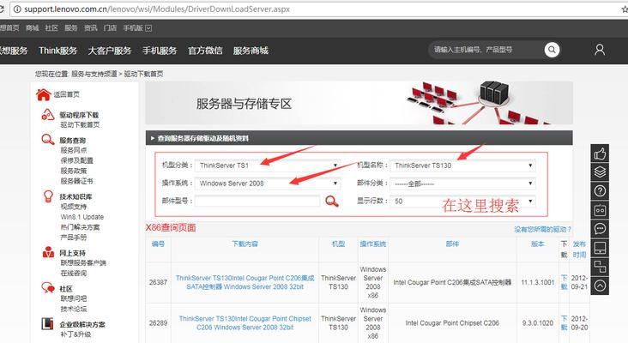Image resolution: width=628 pixels, height=343 pixels.
Task: Click the chat message icon in right sidebar
Action: tap(600, 229)
